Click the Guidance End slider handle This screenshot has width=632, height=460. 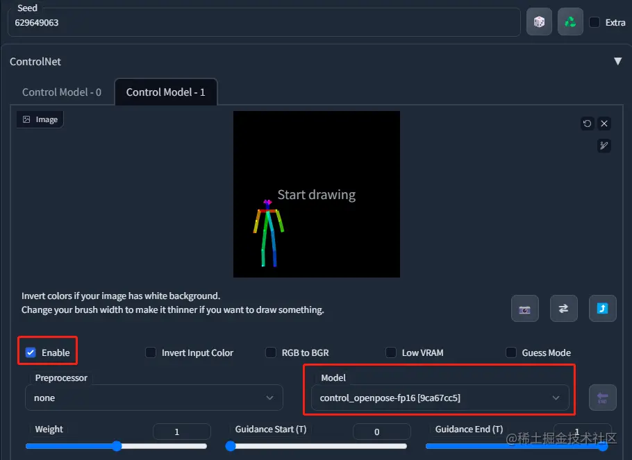[x=603, y=446]
